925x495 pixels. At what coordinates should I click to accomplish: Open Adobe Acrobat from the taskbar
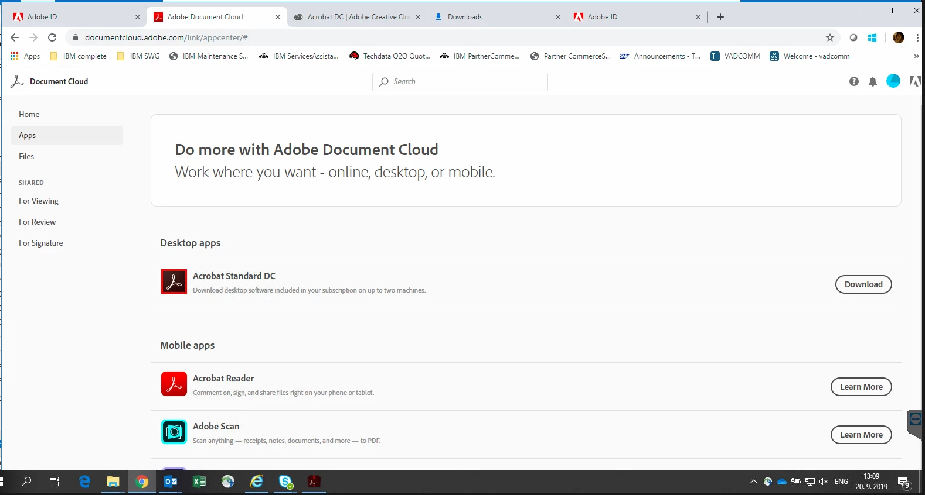tap(314, 482)
